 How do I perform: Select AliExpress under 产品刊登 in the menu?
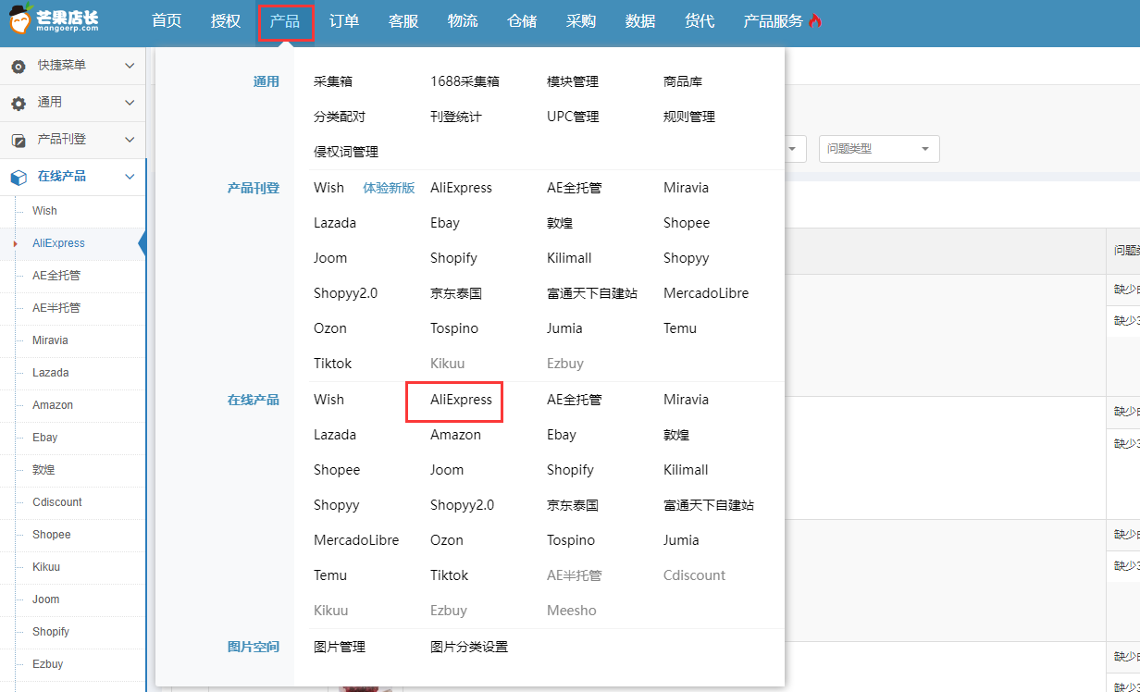(x=461, y=188)
